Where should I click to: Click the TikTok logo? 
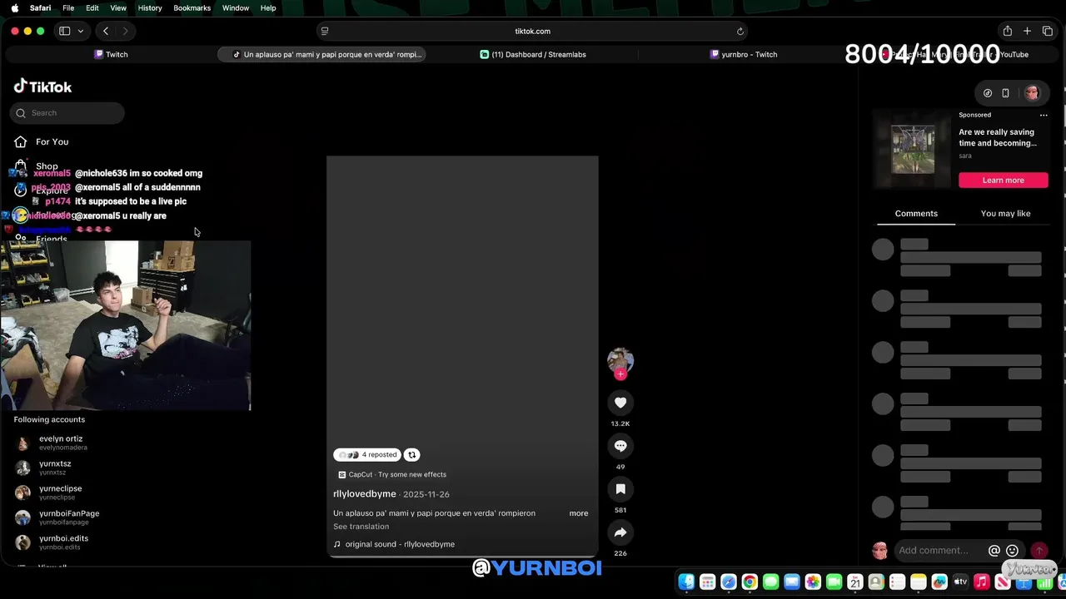(42, 87)
